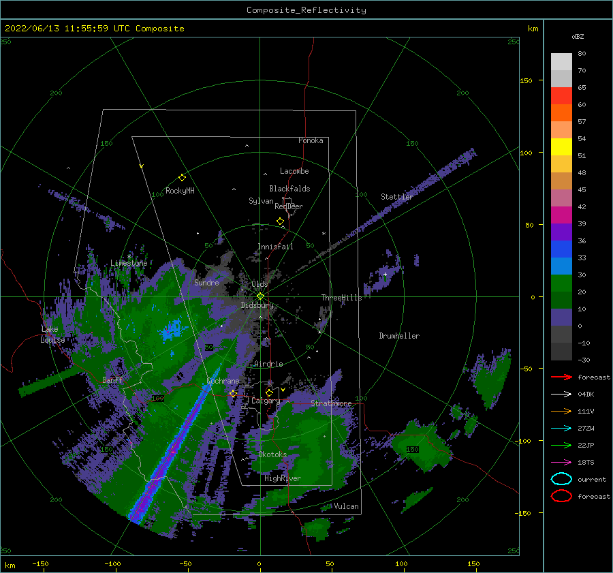Select the Lacombe city label

pyautogui.click(x=294, y=171)
